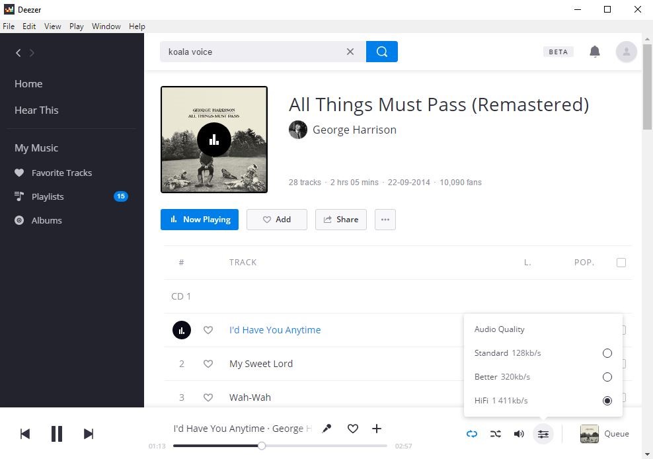Viewport: 653px width, 459px height.
Task: Click the I'd Have You Anytime track title
Action: point(275,330)
